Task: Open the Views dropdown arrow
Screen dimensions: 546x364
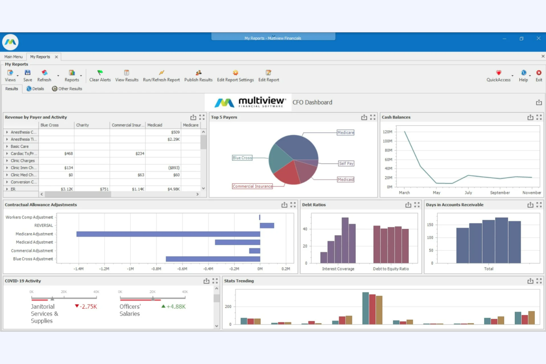Action: [x=17, y=76]
